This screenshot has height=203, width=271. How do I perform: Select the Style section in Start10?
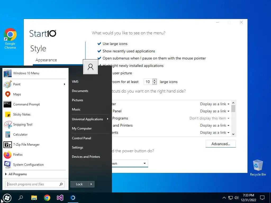click(38, 49)
